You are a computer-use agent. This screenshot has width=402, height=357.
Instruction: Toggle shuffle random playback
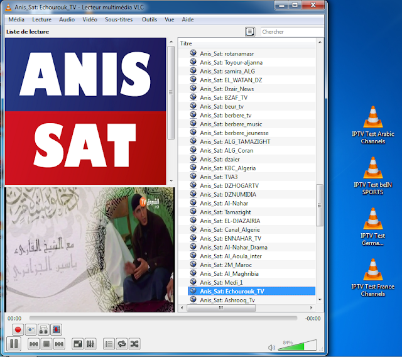tap(134, 344)
